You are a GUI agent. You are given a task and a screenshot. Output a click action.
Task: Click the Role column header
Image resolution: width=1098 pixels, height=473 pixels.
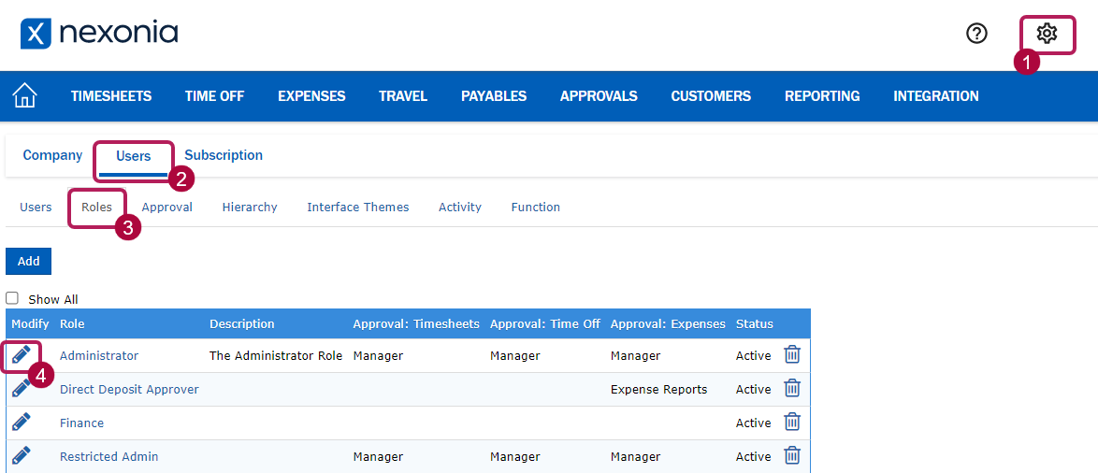pos(72,324)
